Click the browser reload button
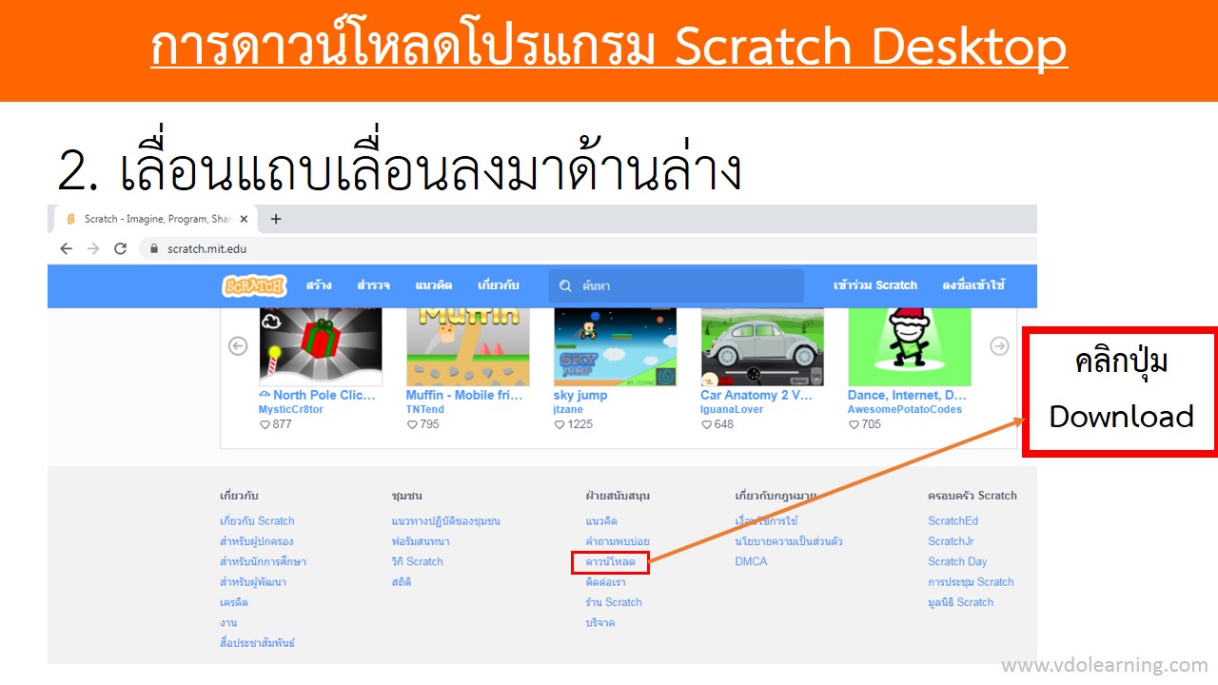This screenshot has height=685, width=1218. click(120, 248)
